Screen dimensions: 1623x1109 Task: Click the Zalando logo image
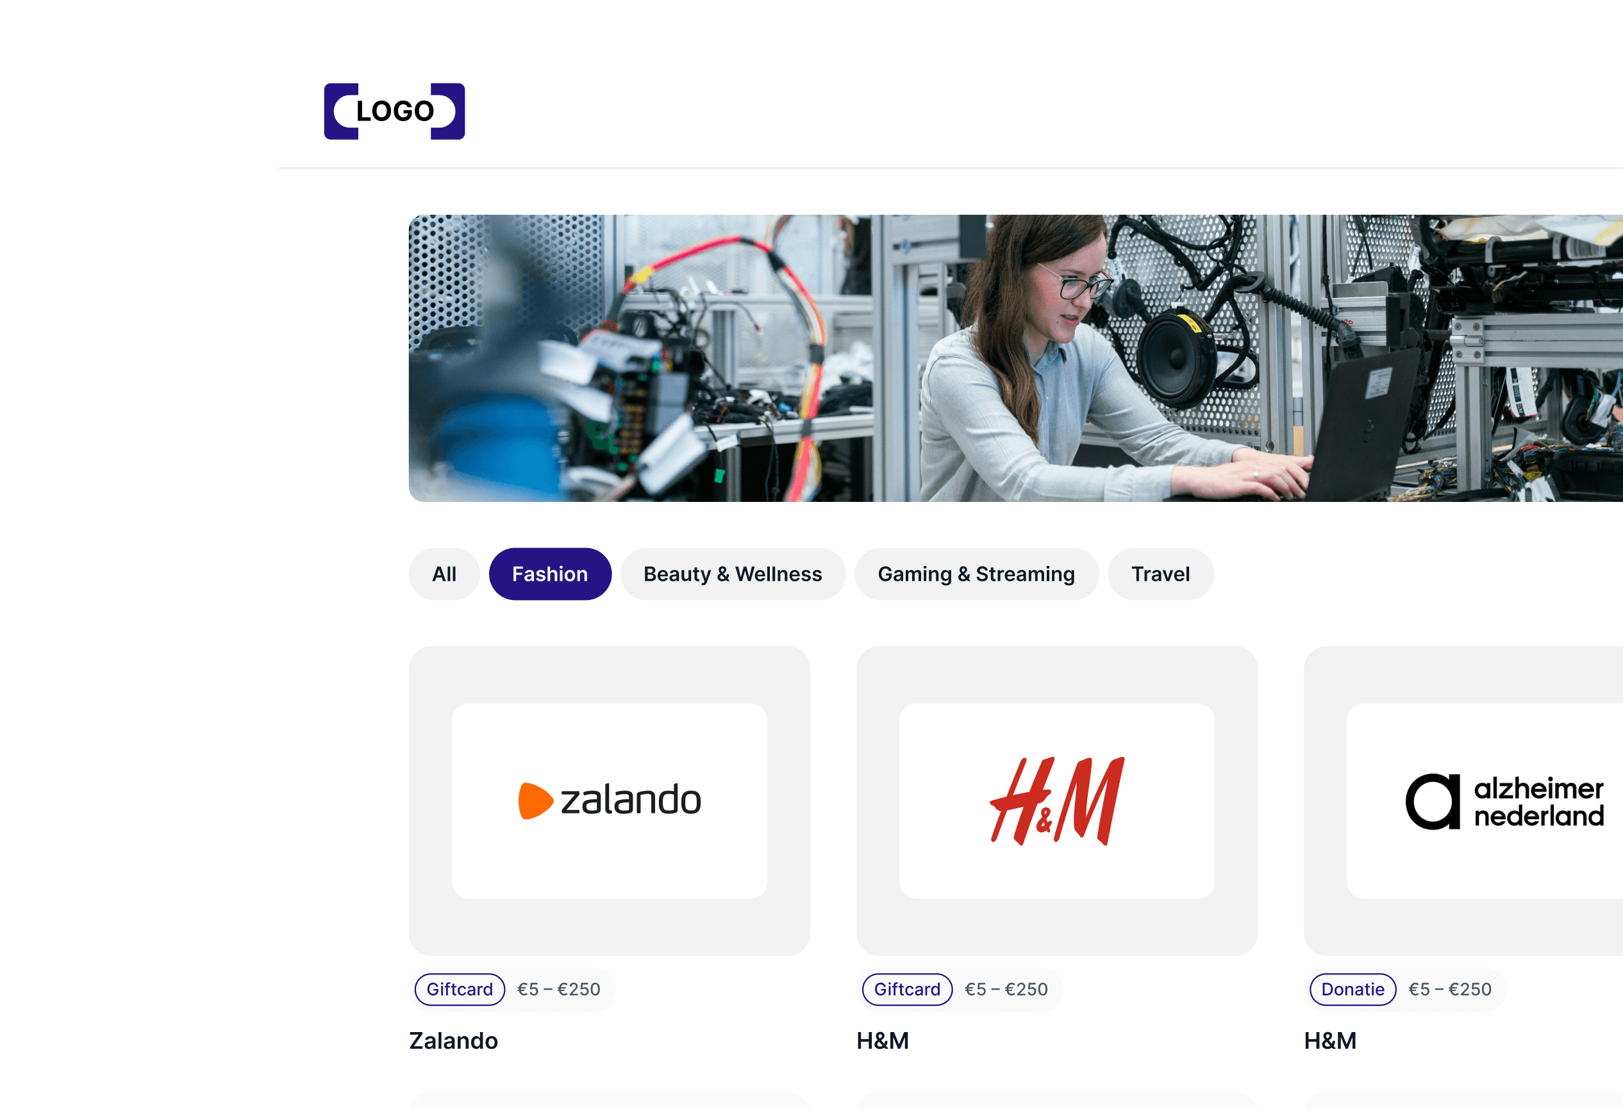609,800
